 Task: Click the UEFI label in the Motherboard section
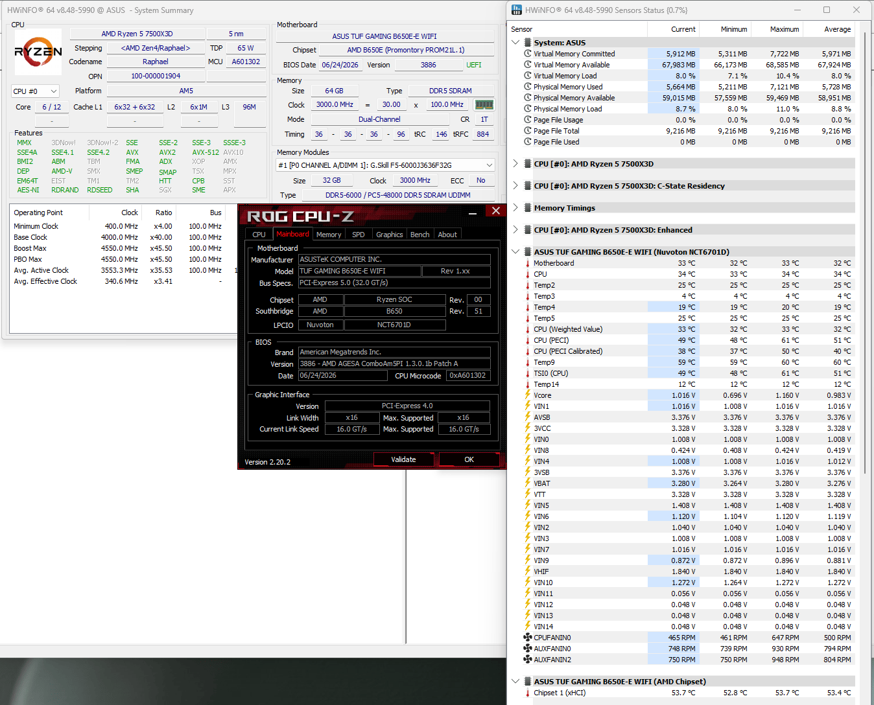[x=474, y=65]
